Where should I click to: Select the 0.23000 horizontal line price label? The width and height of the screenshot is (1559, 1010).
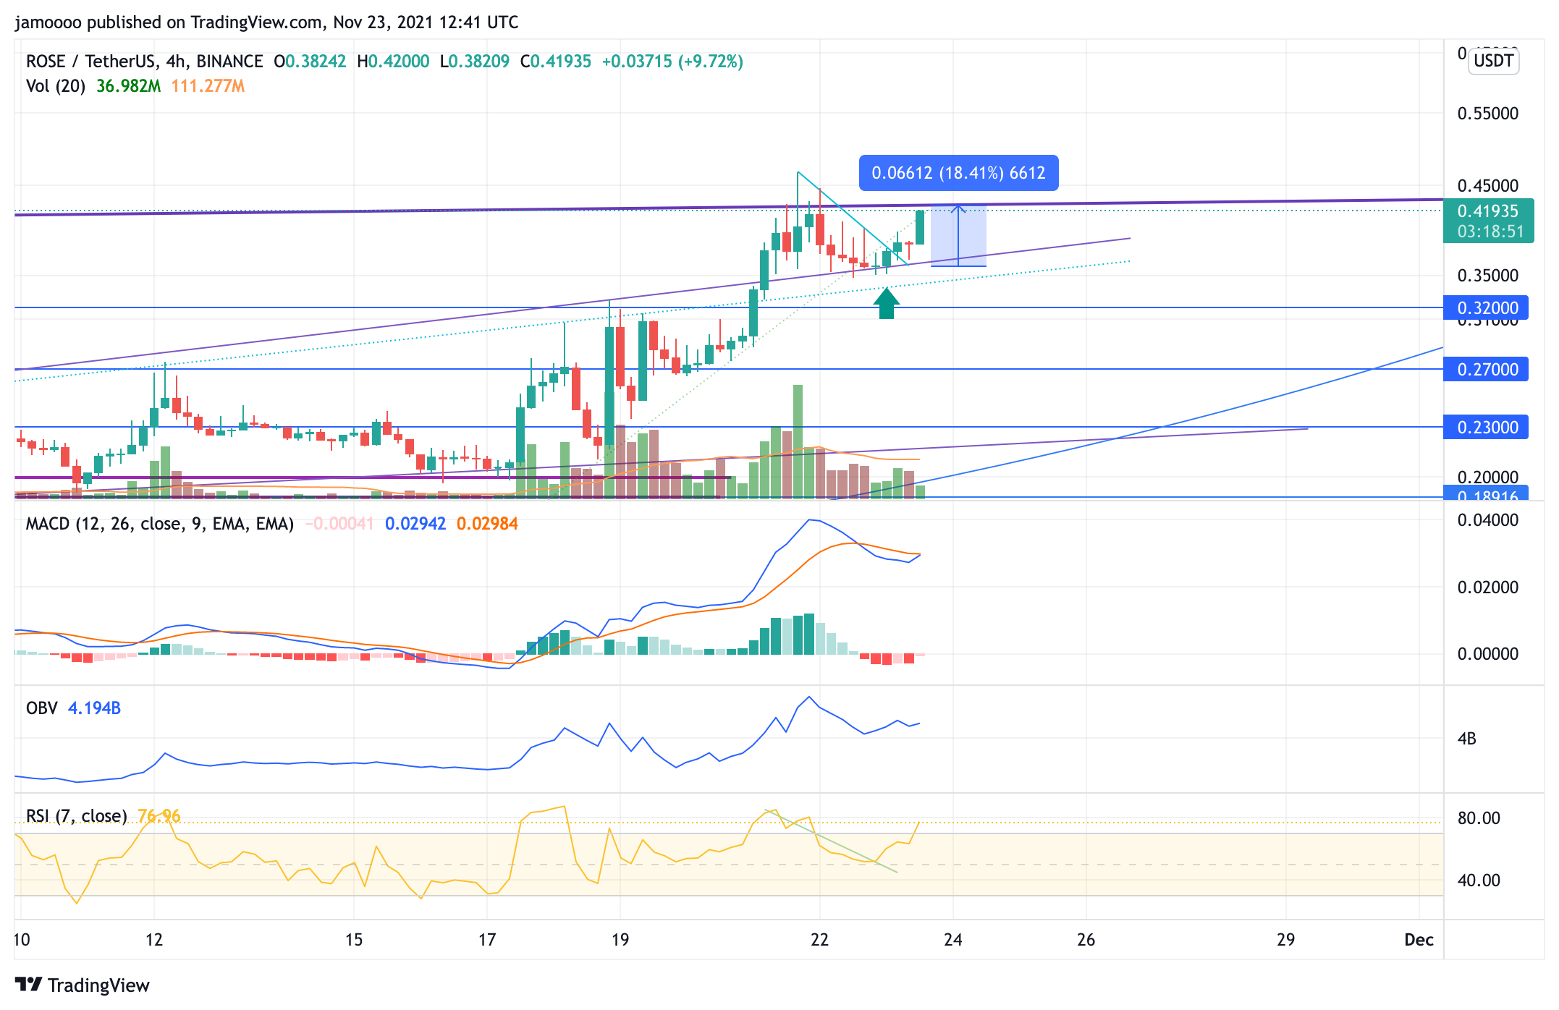[1486, 428]
